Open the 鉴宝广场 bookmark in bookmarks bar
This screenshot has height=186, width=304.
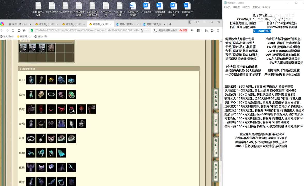click(41, 36)
